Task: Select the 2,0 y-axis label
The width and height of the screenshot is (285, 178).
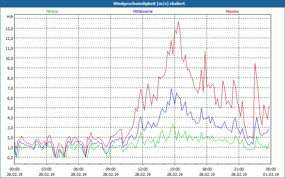Action: pyautogui.click(x=10, y=137)
